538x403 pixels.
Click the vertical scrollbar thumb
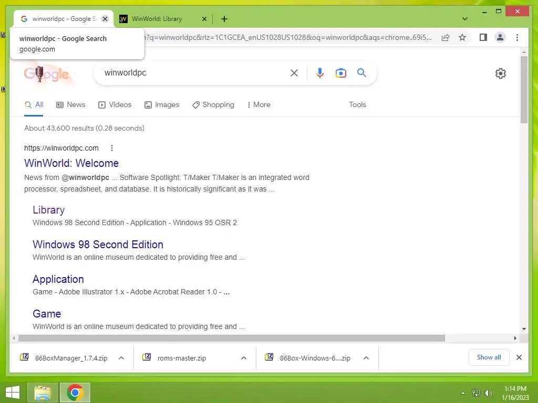[524, 89]
